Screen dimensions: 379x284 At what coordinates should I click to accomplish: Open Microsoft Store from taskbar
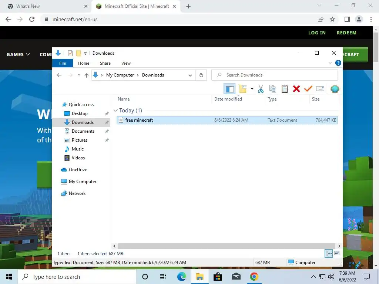click(x=218, y=277)
